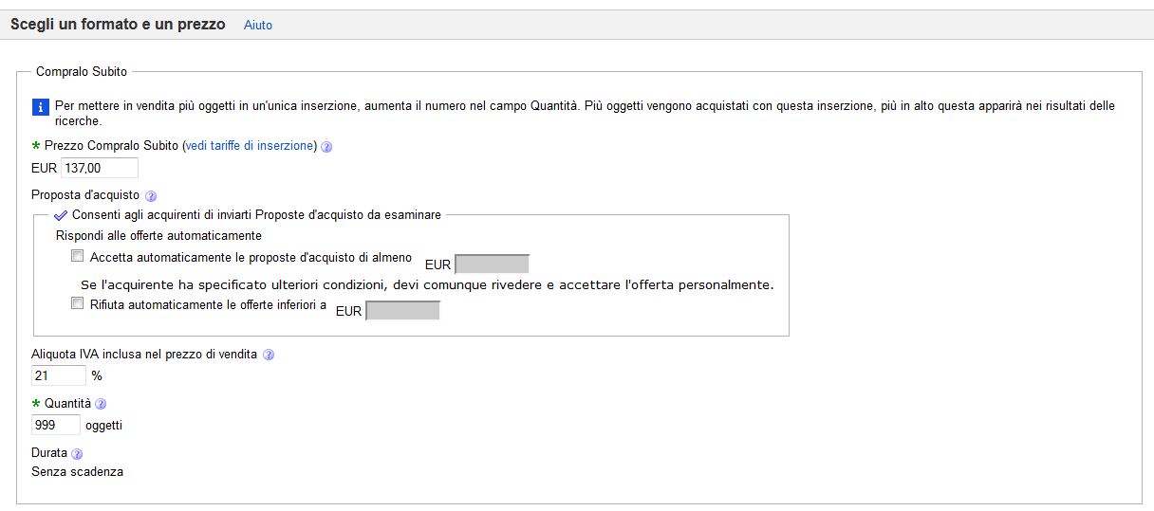Screen dimensions: 1154x511
Task: Enable Rifiuta automaticamente le offerte checkbox
Action: pos(77,304)
